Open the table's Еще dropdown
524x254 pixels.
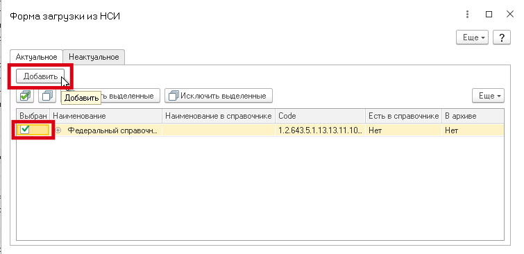click(488, 96)
